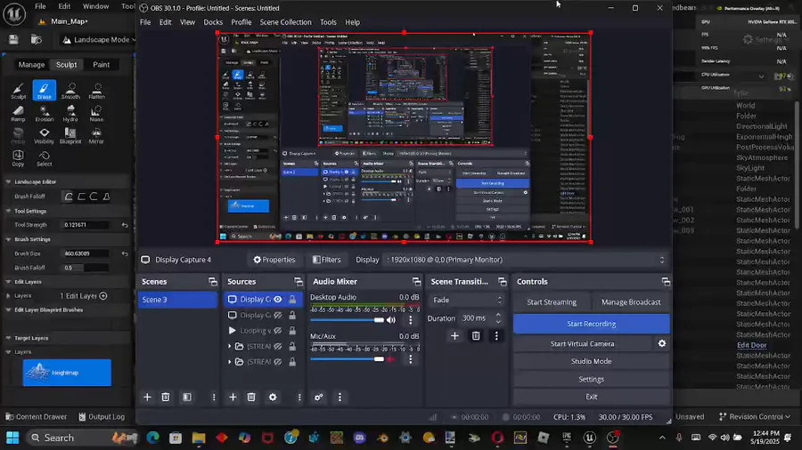
Task: Click the Start Recording button
Action: click(592, 324)
